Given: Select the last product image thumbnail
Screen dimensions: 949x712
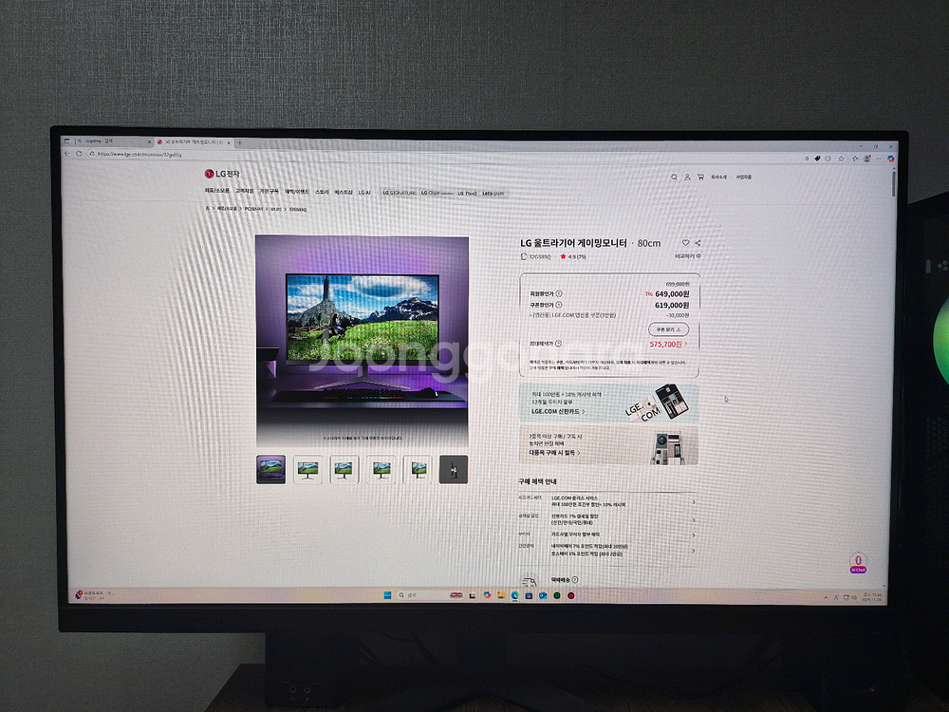Looking at the screenshot, I should (456, 469).
